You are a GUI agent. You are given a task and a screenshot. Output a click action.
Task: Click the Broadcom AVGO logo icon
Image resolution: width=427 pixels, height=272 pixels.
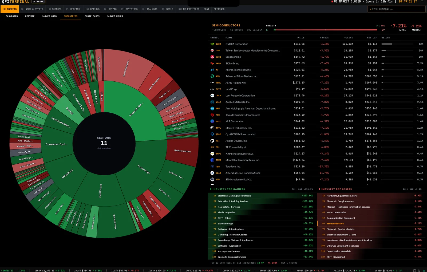(x=212, y=57)
